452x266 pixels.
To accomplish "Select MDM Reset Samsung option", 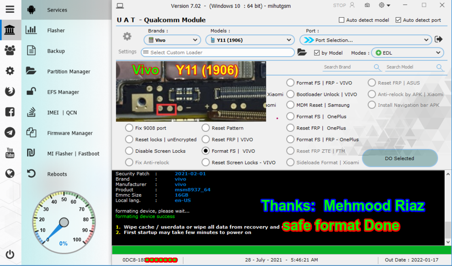I will tap(290, 105).
